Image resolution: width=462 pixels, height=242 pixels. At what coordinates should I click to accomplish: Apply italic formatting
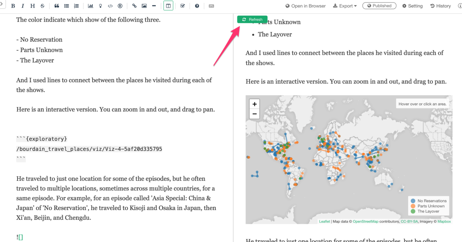click(x=23, y=6)
